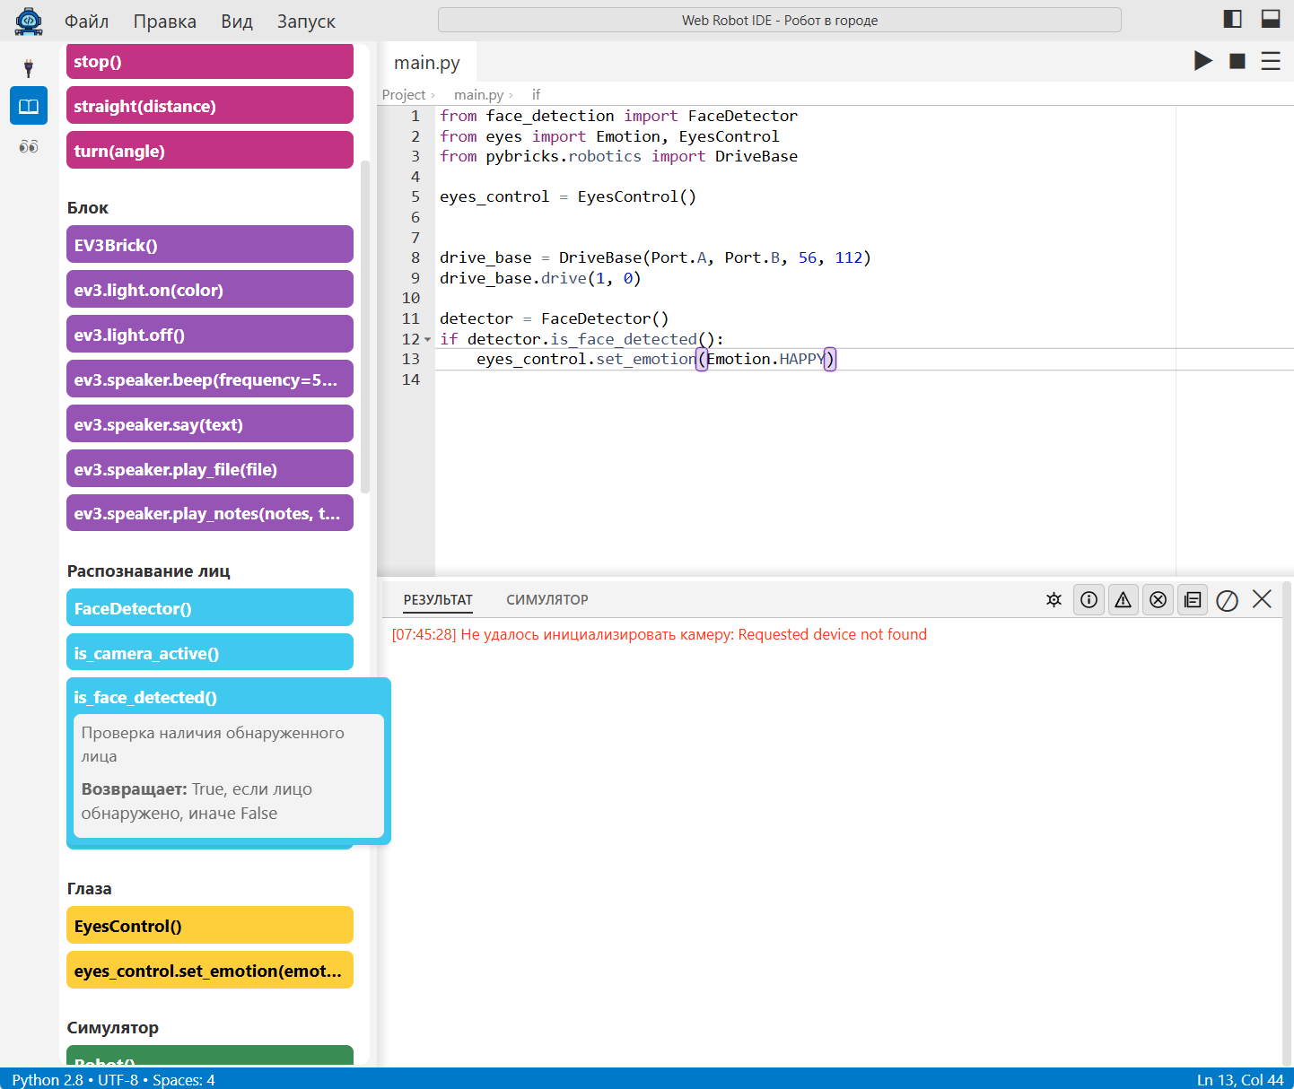1294x1089 pixels.
Task: Open the Файл menu
Action: (x=87, y=21)
